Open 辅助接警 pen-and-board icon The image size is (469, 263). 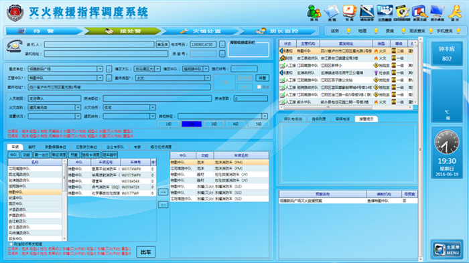tap(366, 12)
